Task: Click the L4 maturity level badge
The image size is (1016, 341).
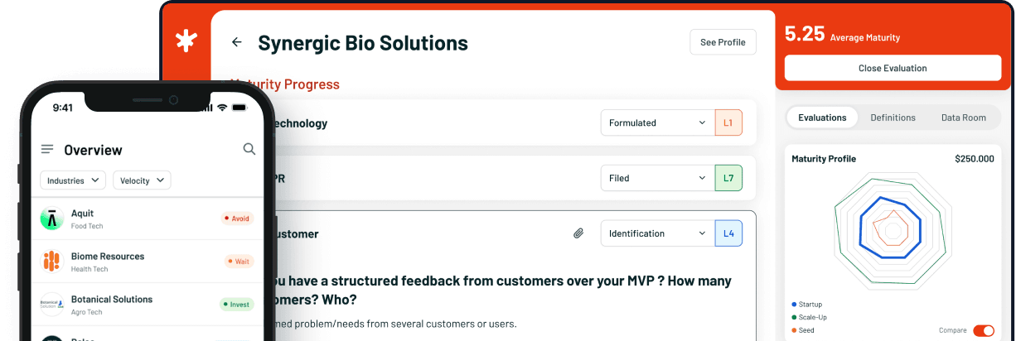Action: click(x=728, y=233)
